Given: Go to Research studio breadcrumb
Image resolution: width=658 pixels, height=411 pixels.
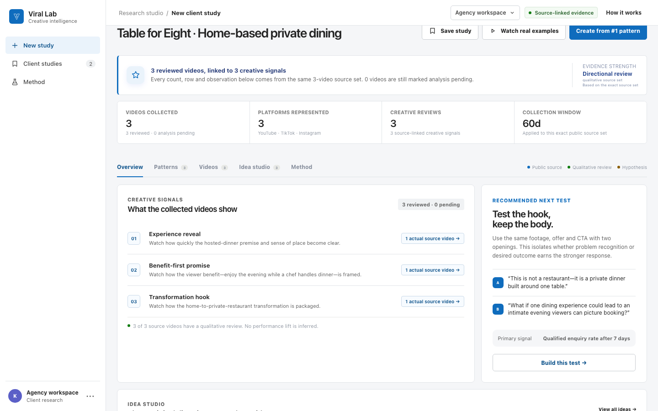Looking at the screenshot, I should 141,13.
